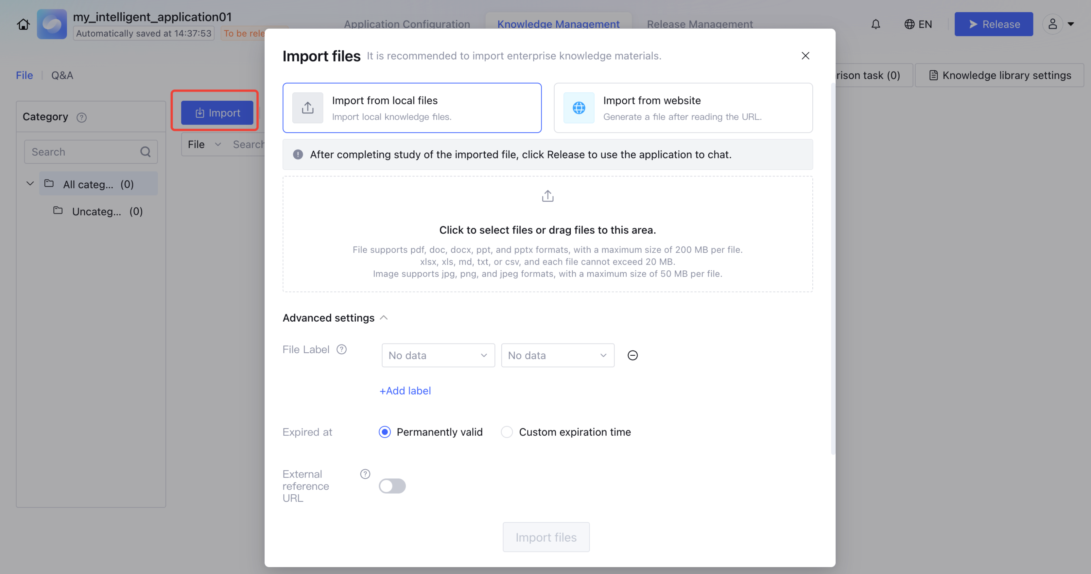
Task: Click the Category help question mark
Action: click(x=81, y=117)
